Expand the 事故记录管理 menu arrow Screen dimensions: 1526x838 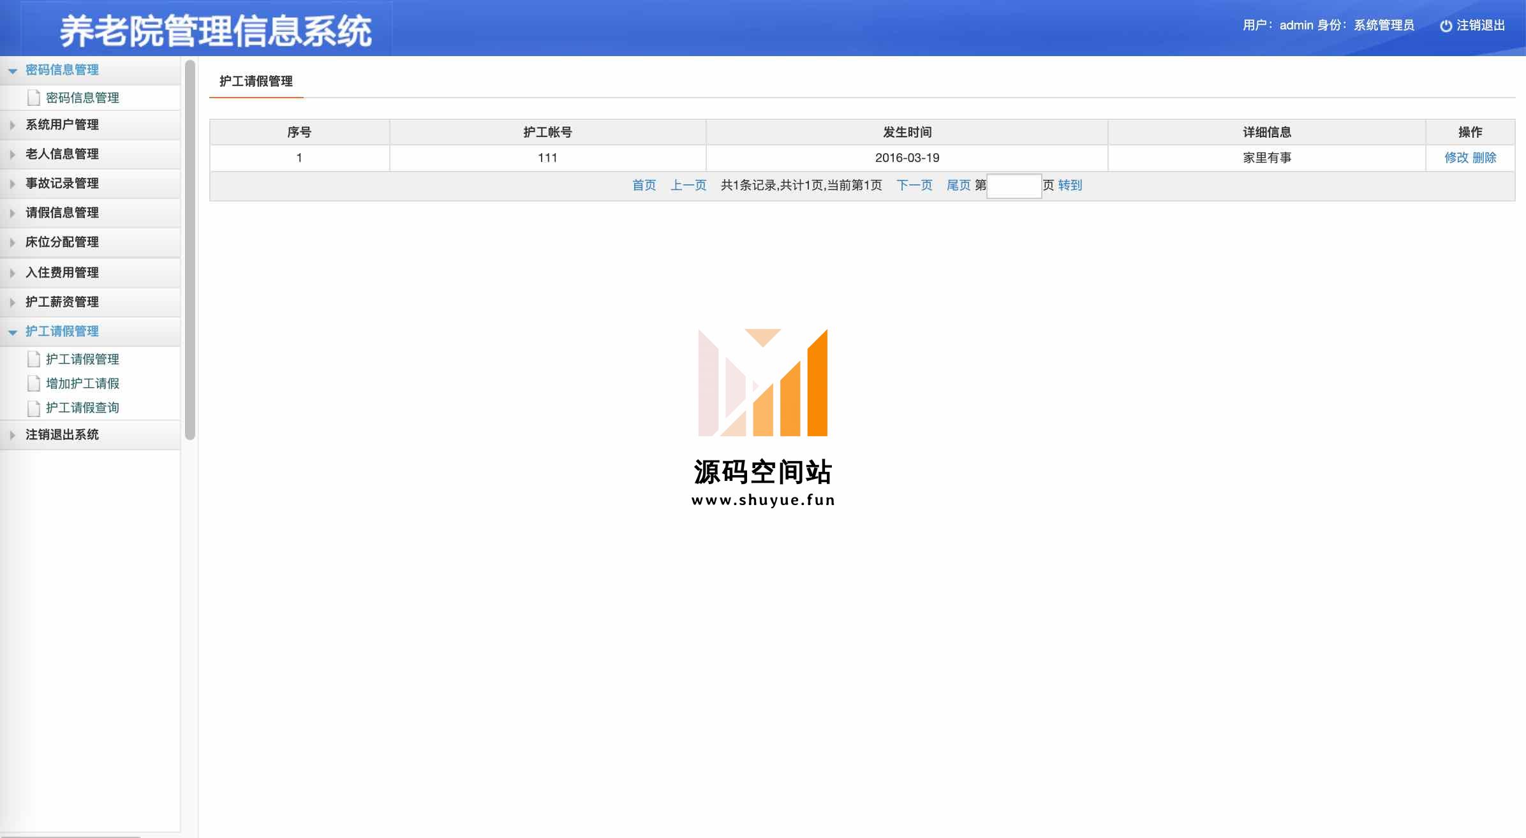coord(12,184)
